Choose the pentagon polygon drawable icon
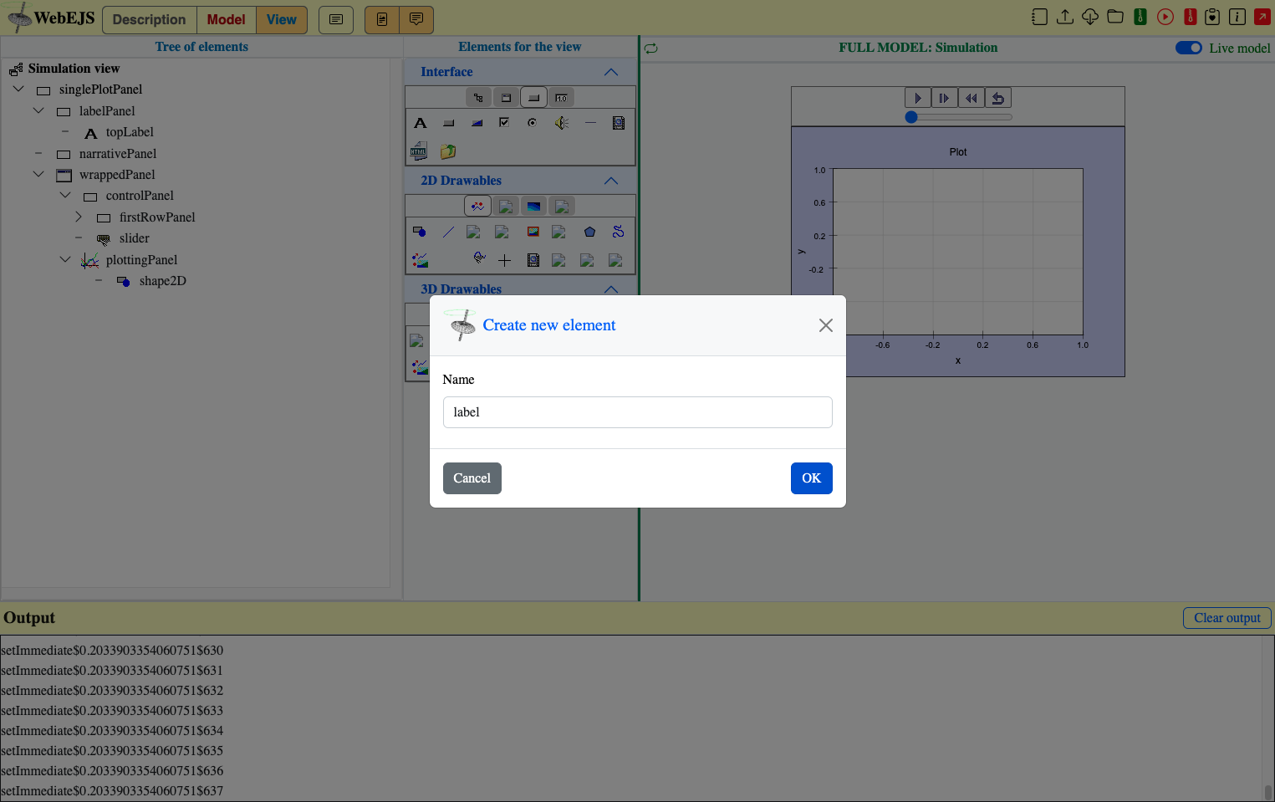 [589, 232]
